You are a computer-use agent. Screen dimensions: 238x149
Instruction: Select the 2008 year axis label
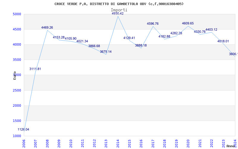(x=47, y=143)
